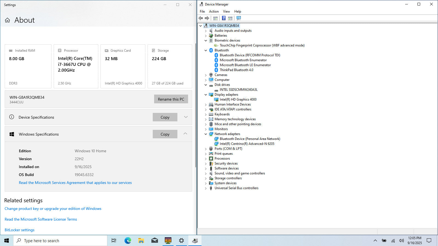This screenshot has height=246, width=438.
Task: Click the Home icon beside About
Action: point(7,20)
